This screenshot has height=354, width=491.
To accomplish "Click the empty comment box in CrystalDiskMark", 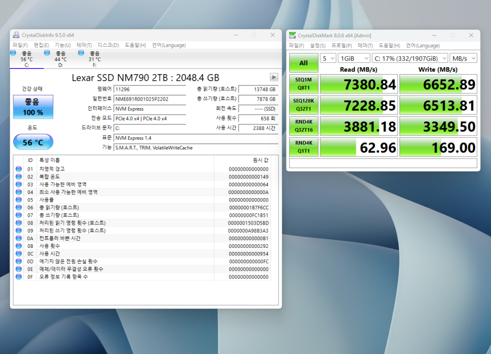I will [383, 163].
